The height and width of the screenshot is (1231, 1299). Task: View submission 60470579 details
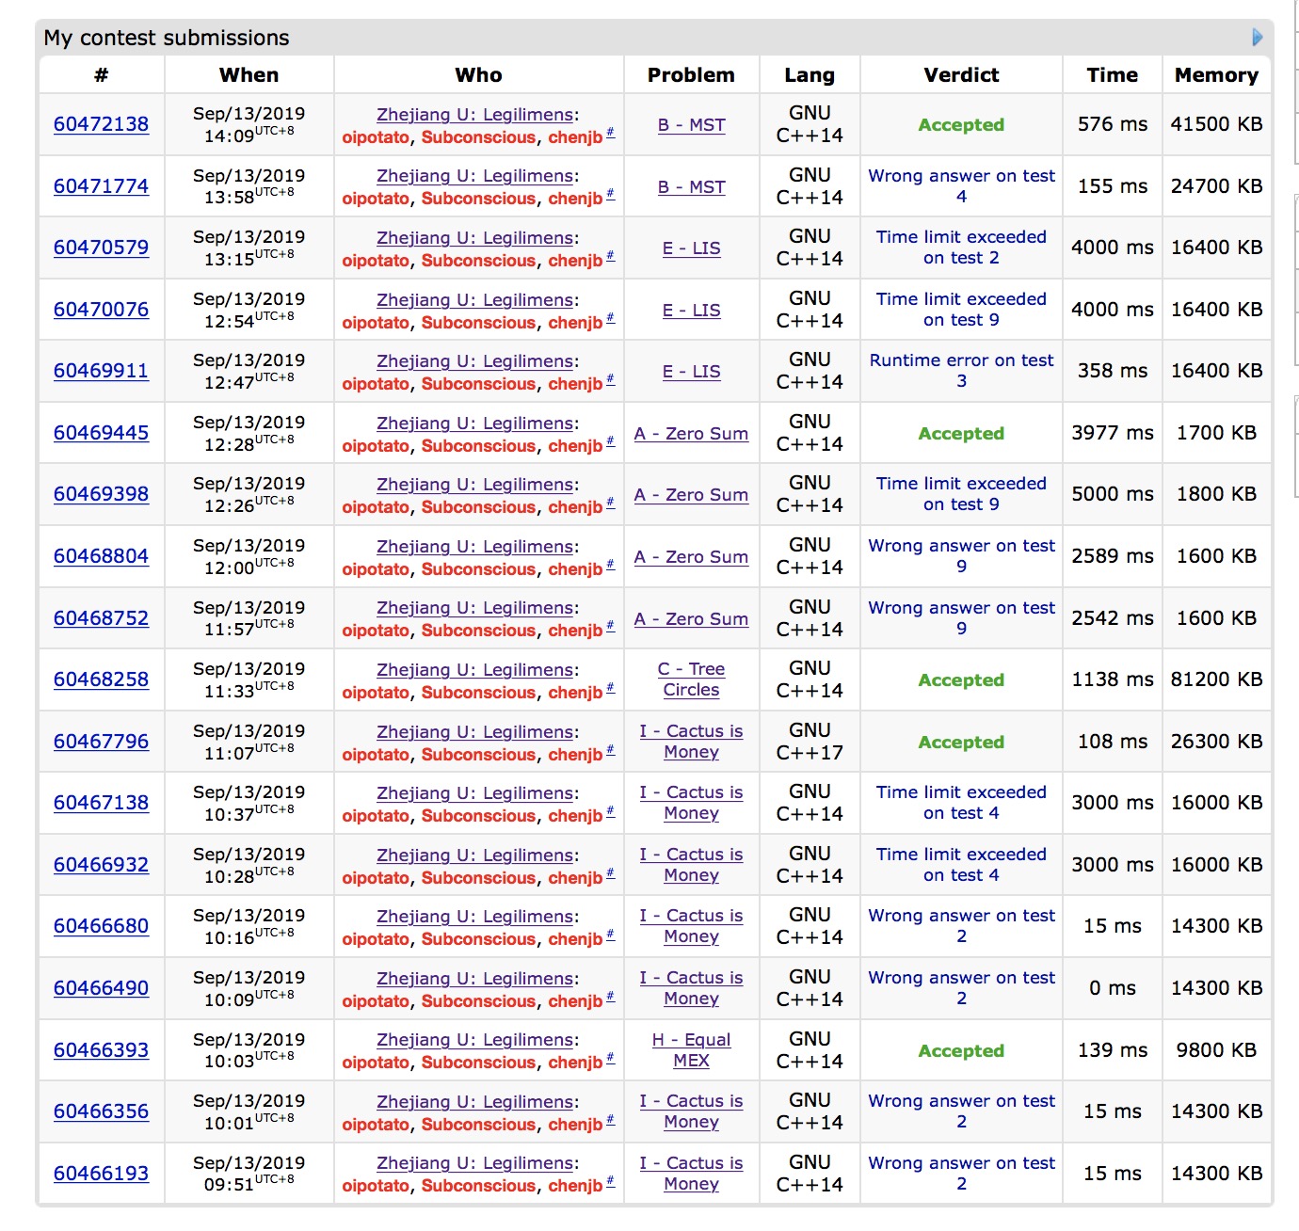tap(101, 248)
